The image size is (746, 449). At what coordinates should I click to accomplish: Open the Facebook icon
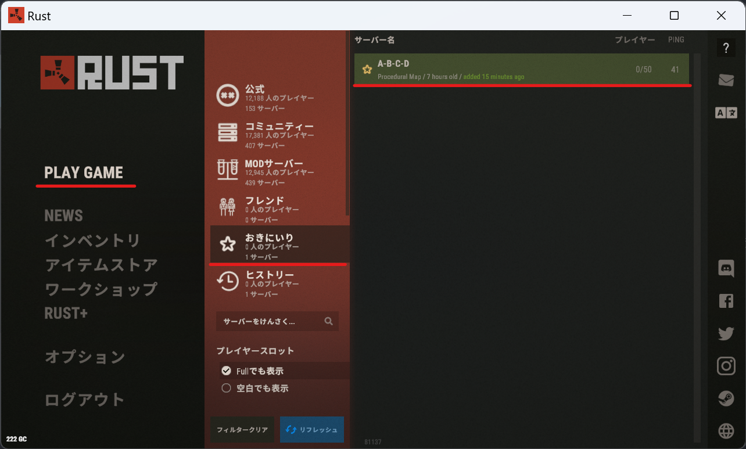[726, 301]
